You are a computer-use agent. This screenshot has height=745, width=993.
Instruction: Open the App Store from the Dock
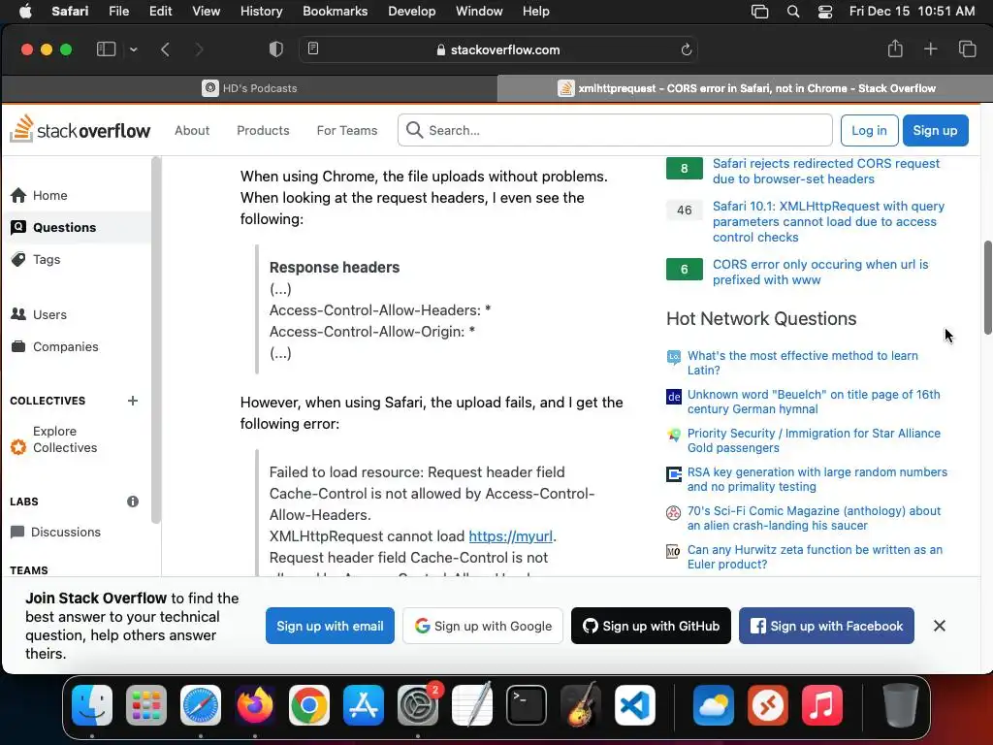[x=364, y=705]
